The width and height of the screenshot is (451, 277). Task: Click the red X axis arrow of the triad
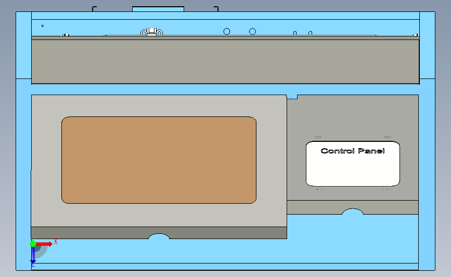(44, 244)
